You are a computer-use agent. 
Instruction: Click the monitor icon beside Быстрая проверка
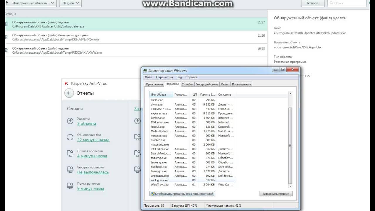70,169
